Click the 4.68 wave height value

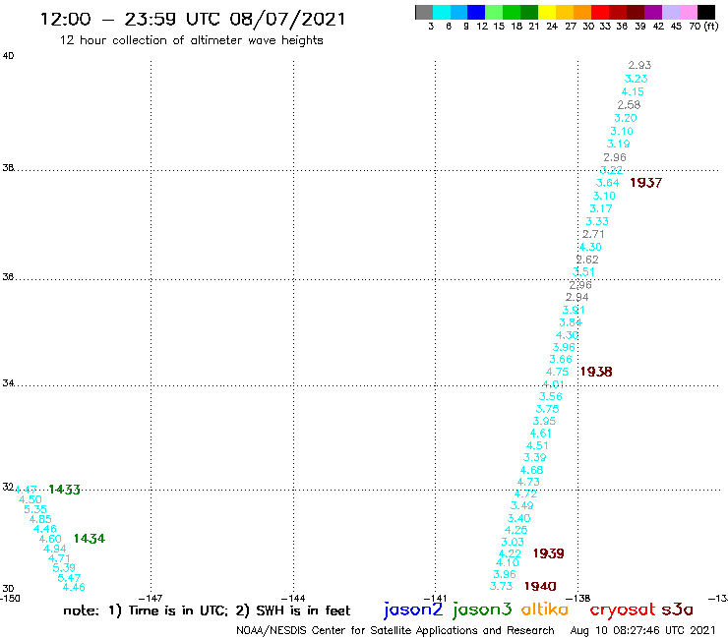[x=531, y=471]
